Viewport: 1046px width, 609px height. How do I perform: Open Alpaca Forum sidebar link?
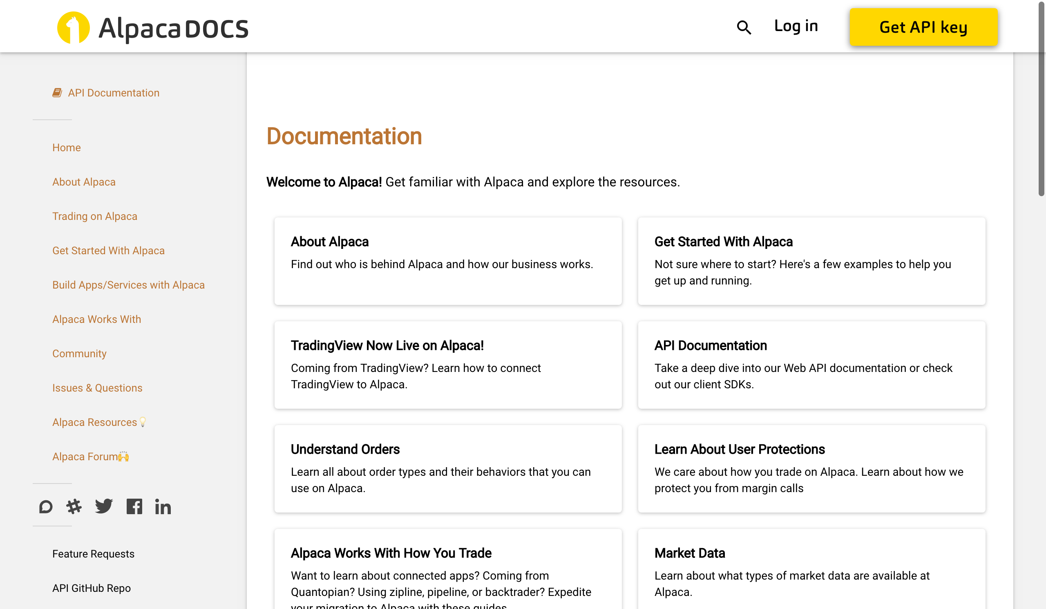click(x=90, y=456)
